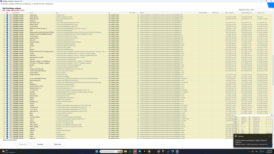This screenshot has width=274, height=154.
Task: Open File Explorer from the taskbar
Action: (125, 151)
